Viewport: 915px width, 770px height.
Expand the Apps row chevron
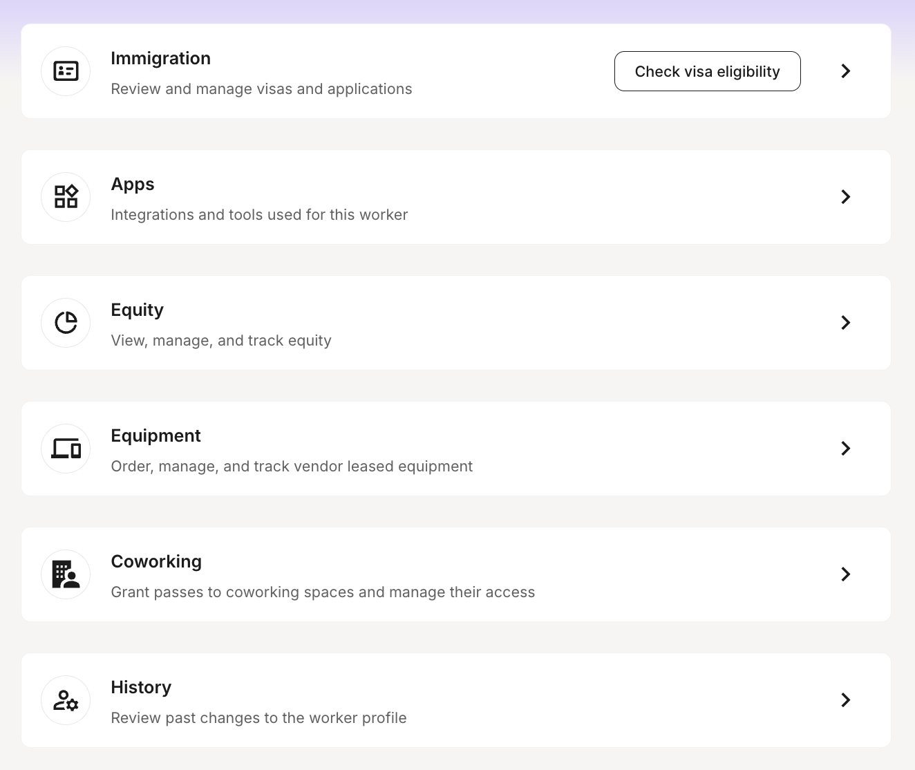(x=845, y=197)
